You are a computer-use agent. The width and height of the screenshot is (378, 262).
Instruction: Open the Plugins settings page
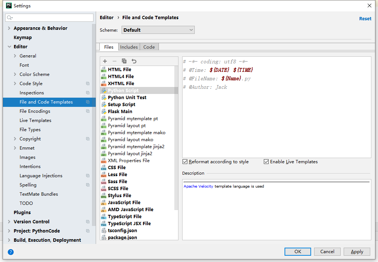point(22,213)
